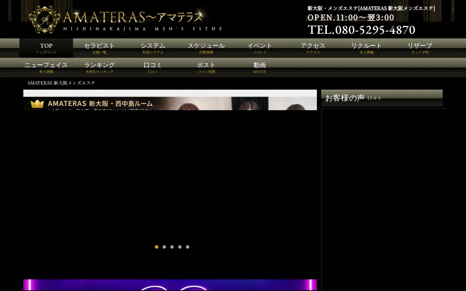The height and width of the screenshot is (291, 466).
Task: Click the AMATERAS 新大阪・西中島ルーム slide banner
Action: [x=170, y=100]
